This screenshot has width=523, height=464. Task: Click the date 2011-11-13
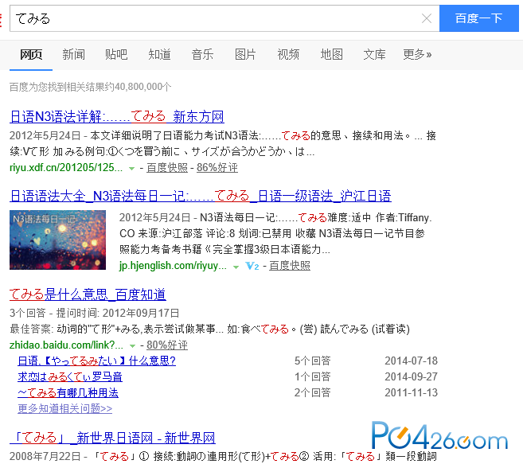[411, 393]
